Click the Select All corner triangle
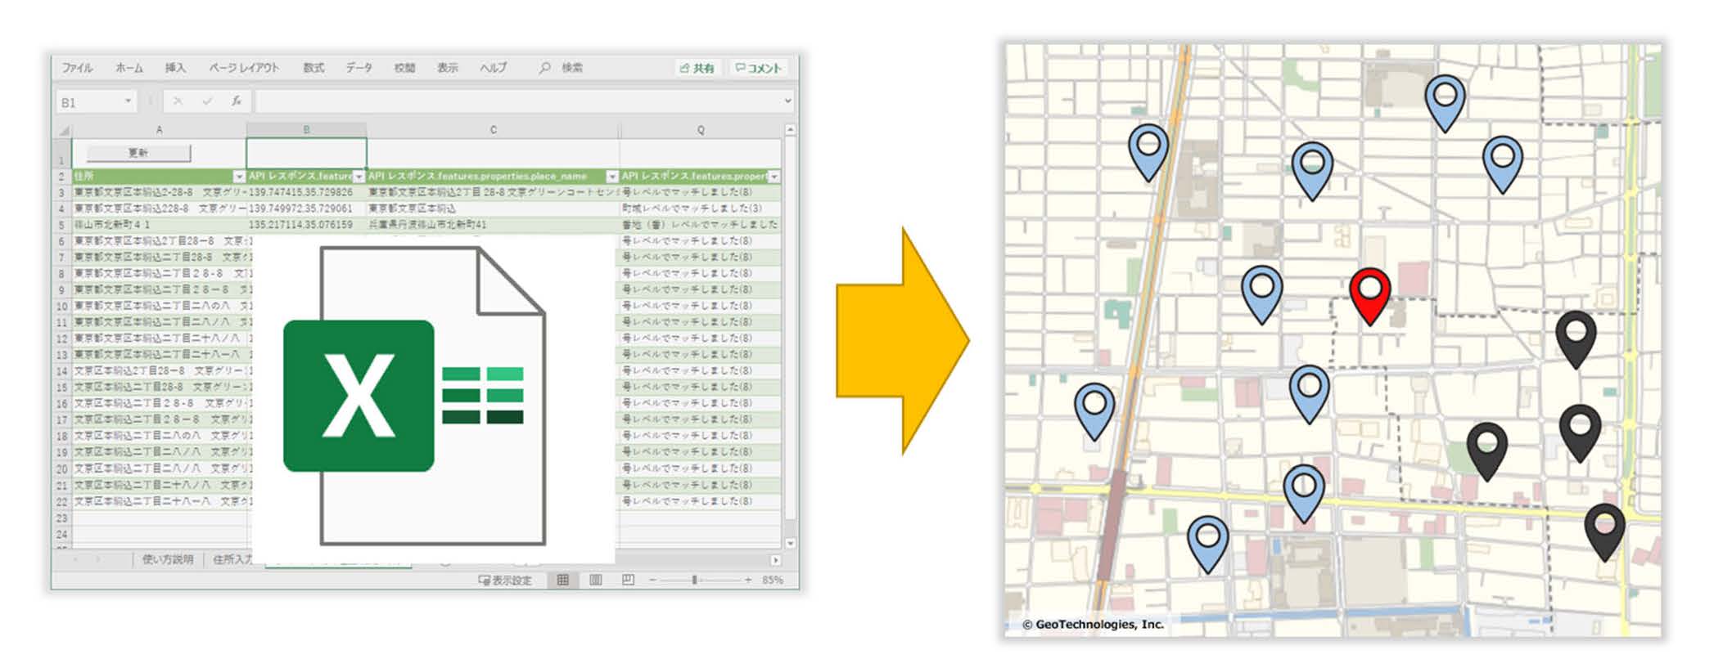This screenshot has width=1732, height=668. click(x=64, y=130)
